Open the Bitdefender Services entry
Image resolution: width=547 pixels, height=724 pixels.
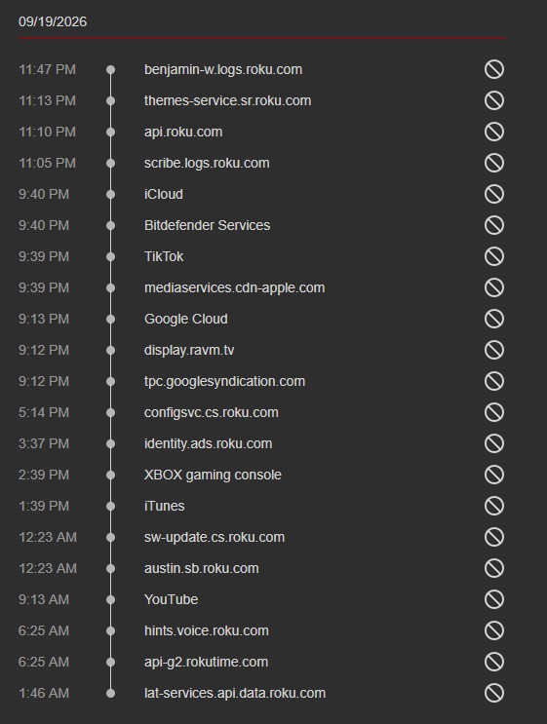[207, 225]
